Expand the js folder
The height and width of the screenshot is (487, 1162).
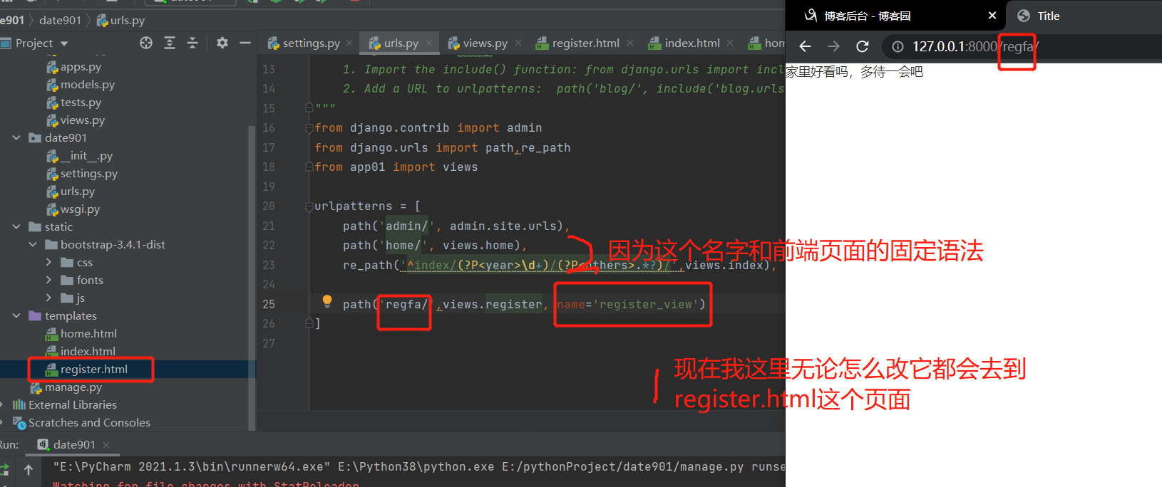[x=48, y=298]
